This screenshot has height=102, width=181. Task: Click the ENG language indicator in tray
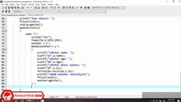click(x=164, y=101)
